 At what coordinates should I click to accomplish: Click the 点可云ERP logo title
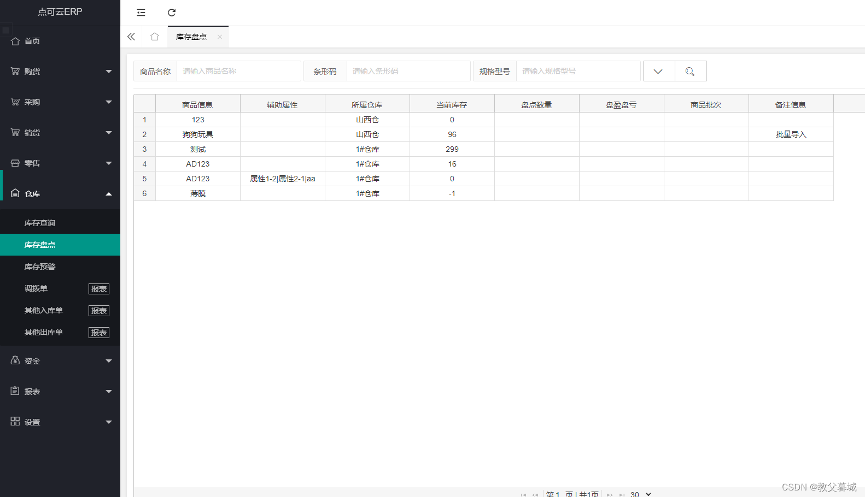tap(60, 11)
